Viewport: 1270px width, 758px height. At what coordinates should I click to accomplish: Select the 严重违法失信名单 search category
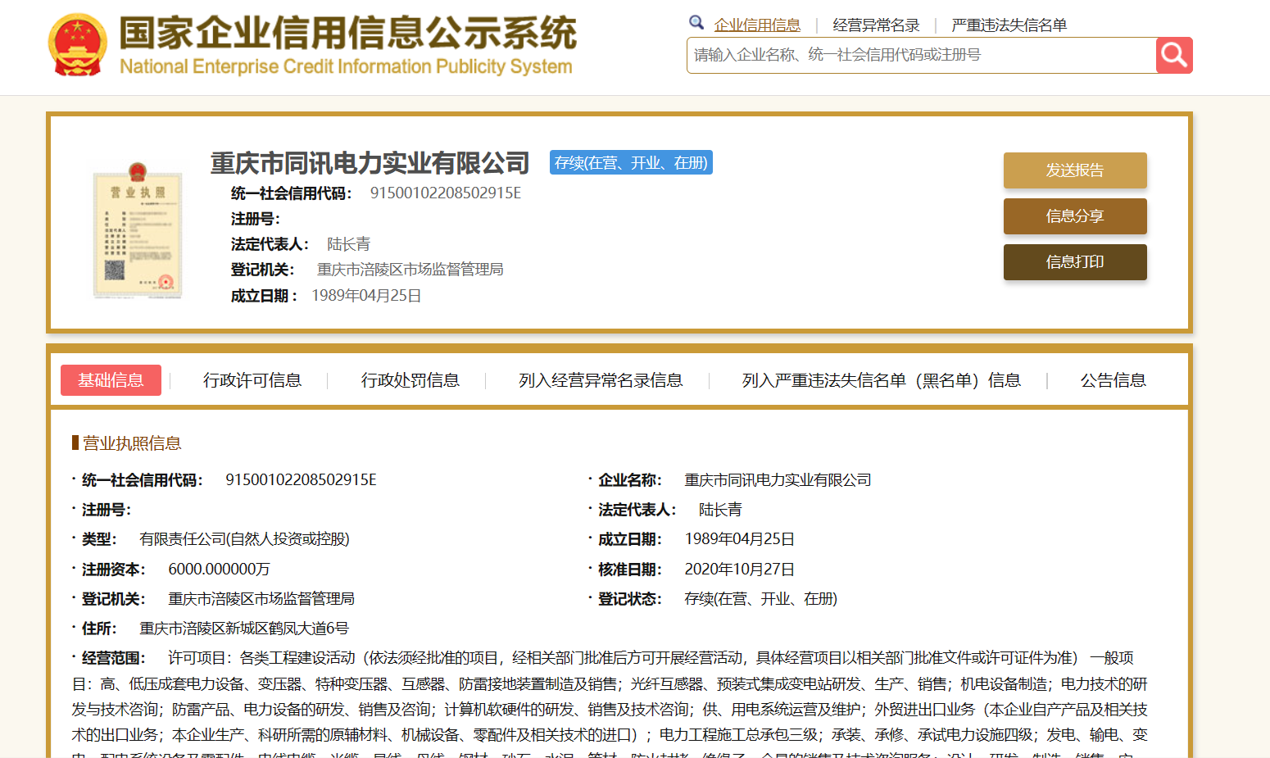[x=1009, y=25]
